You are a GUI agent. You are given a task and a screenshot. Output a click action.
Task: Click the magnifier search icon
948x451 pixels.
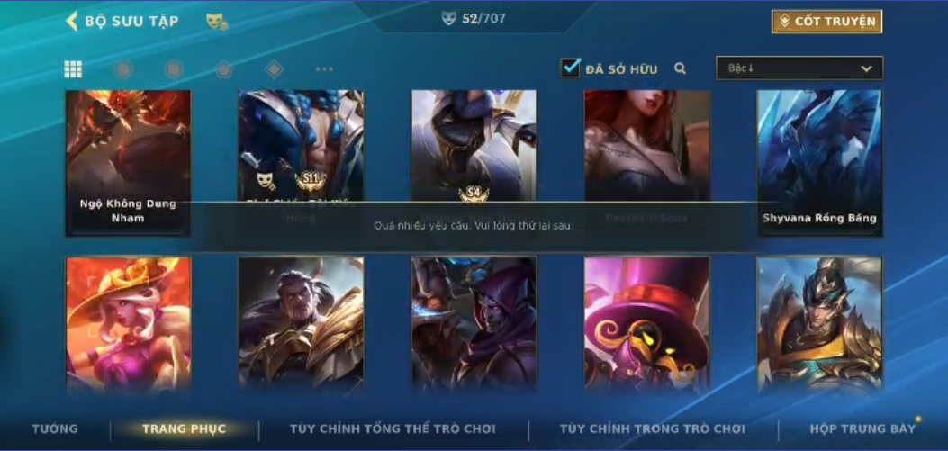681,69
